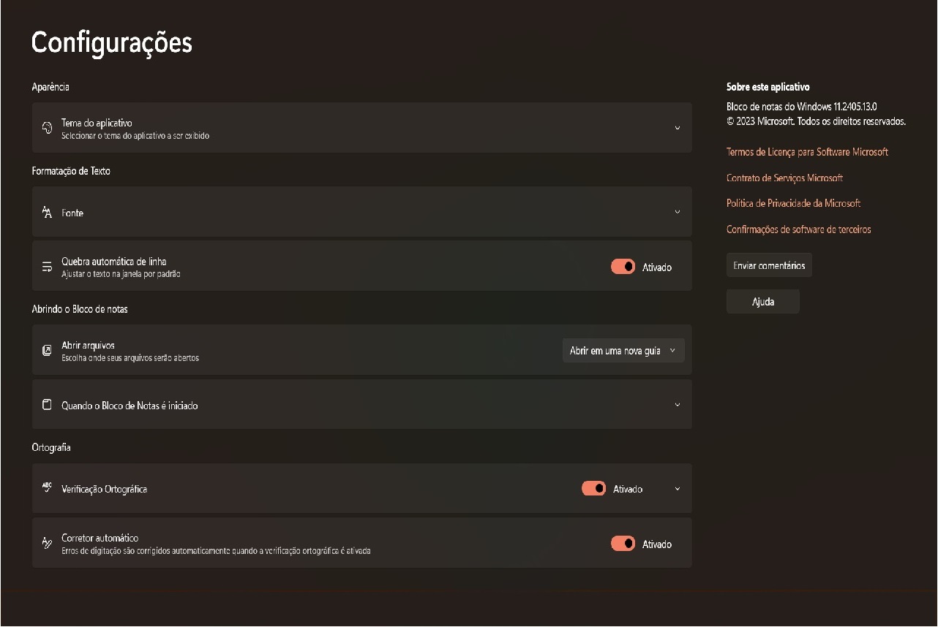Click the notepad icon beside Quando o Bloco
938x627 pixels.
[x=47, y=405]
